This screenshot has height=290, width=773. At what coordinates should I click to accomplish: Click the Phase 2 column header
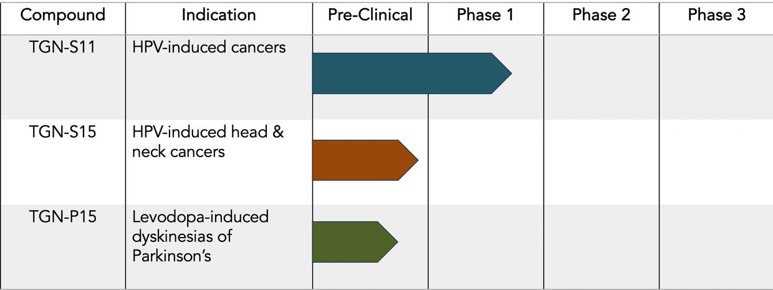[x=601, y=16]
